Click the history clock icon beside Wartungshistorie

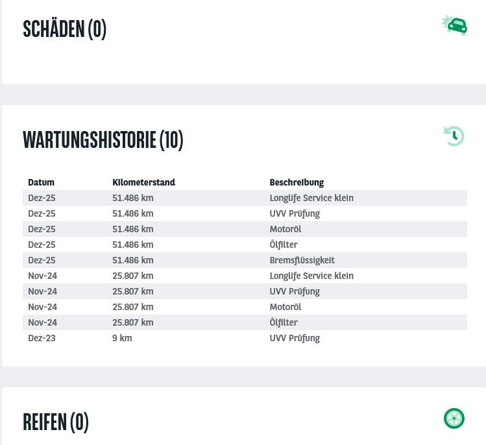(454, 136)
